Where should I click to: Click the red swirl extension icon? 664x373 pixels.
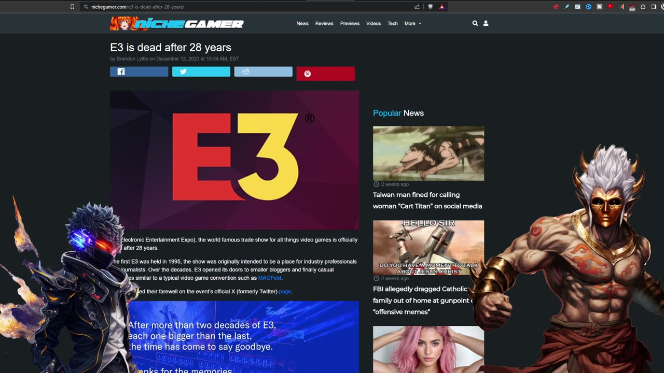(556, 7)
